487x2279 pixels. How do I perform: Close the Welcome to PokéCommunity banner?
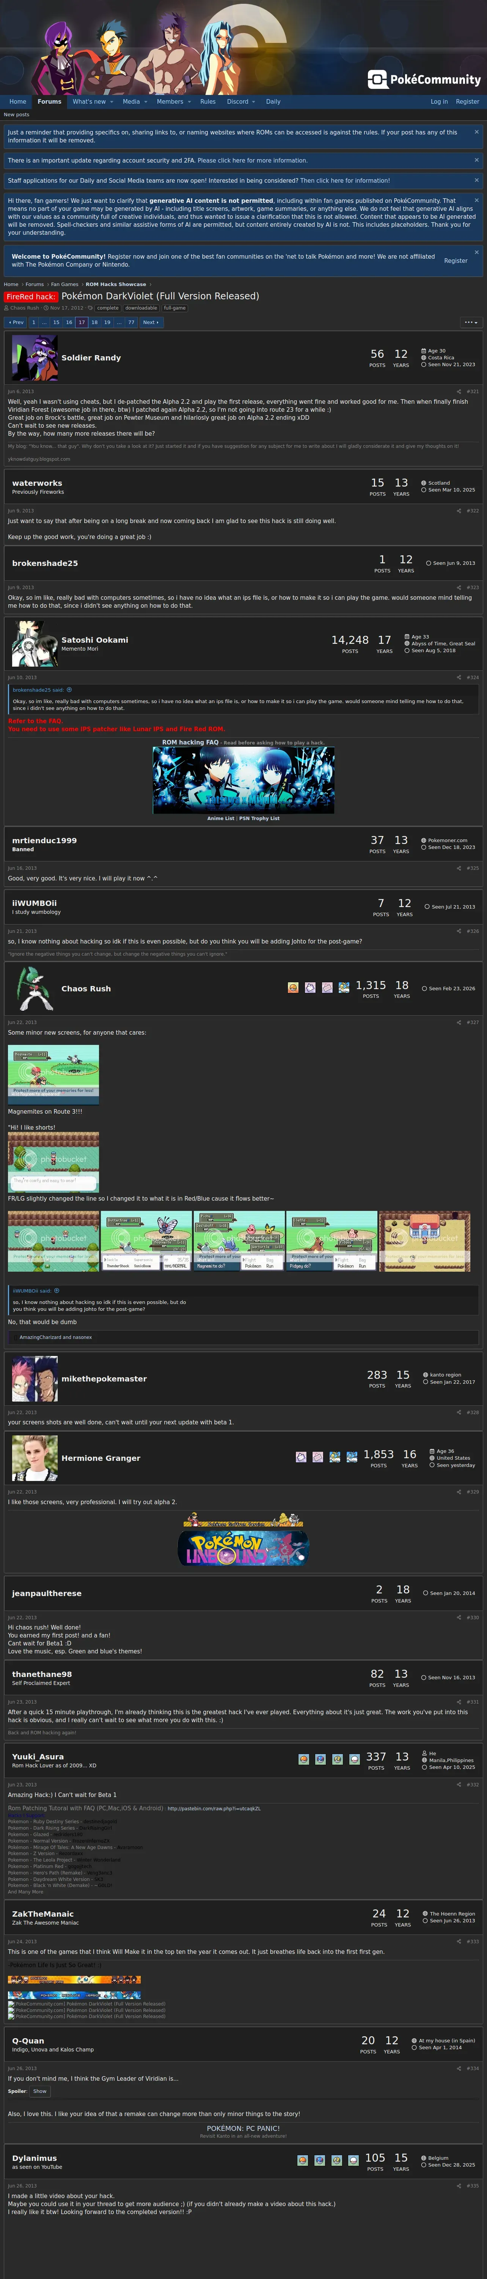coord(476,252)
